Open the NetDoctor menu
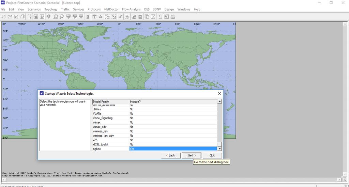The width and height of the screenshot is (349, 187). 111,9
